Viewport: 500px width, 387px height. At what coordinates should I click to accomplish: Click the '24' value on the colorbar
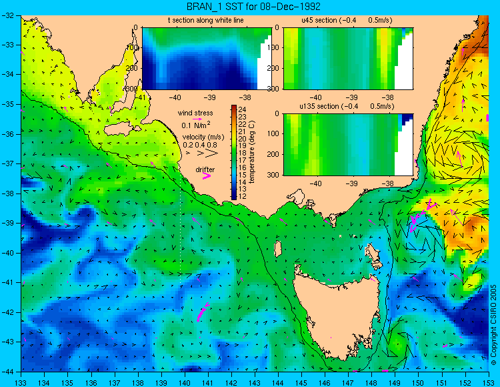tap(243, 109)
